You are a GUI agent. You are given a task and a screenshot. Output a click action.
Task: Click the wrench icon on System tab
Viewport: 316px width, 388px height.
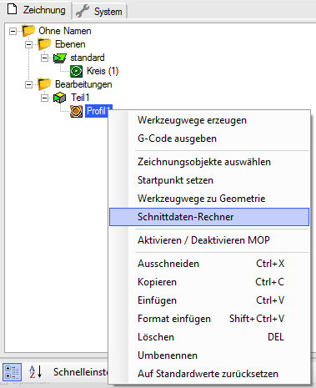tap(83, 11)
